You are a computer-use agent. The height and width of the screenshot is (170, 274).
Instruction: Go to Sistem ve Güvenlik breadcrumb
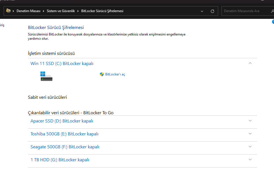(x=61, y=11)
